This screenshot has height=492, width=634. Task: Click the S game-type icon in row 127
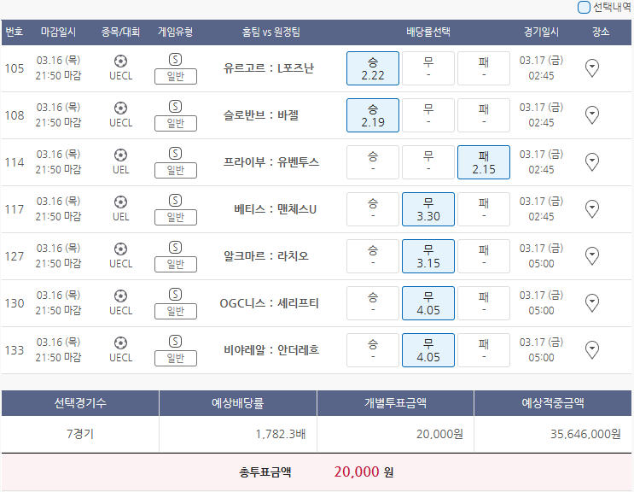click(x=175, y=247)
